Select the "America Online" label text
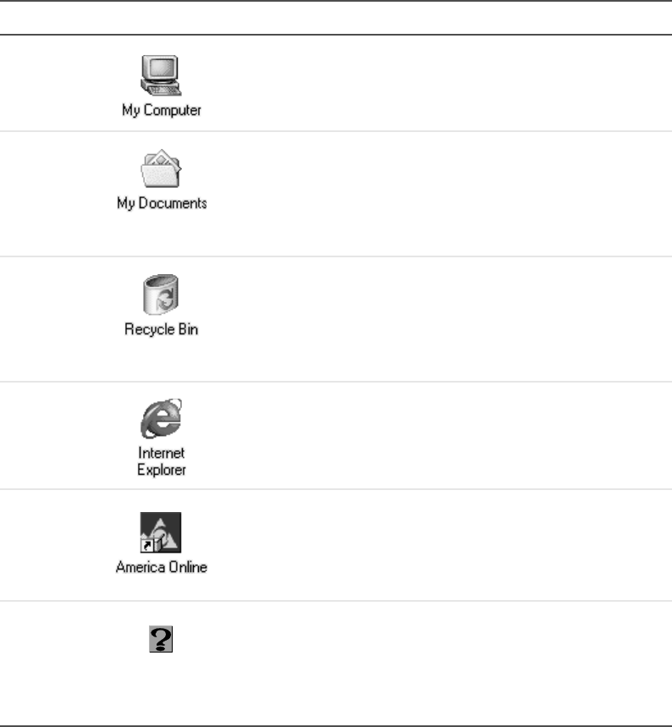The height and width of the screenshot is (727, 672). coord(162,567)
